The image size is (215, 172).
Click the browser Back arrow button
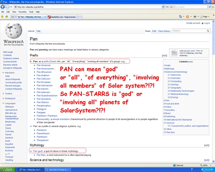pos(3,7)
